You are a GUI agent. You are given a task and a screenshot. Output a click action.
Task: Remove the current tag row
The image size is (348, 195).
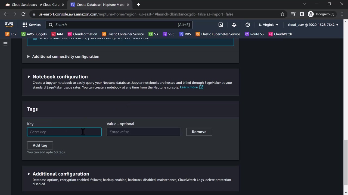click(199, 132)
